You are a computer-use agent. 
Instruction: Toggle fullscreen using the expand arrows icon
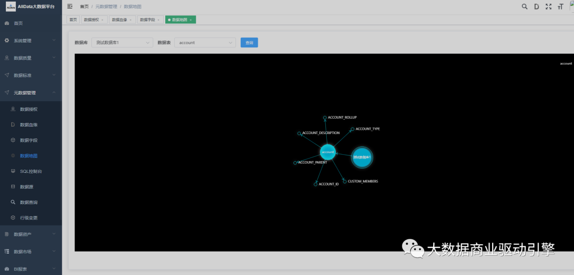pos(548,6)
